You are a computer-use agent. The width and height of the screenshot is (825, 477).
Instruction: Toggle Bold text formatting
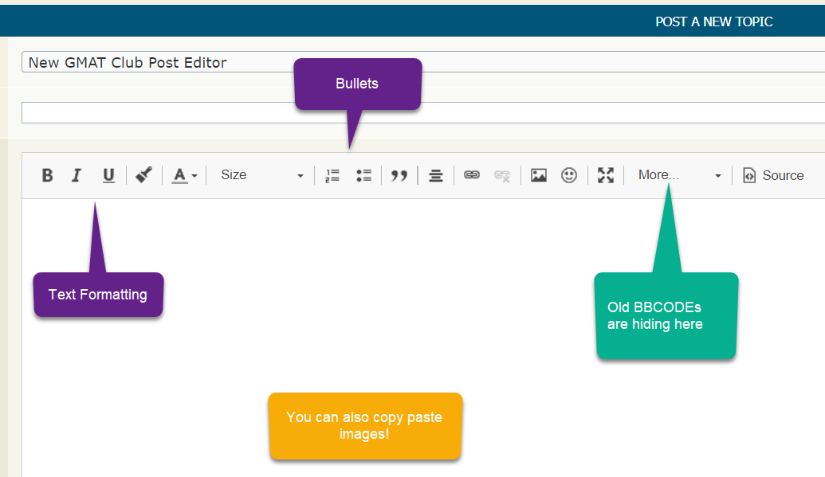(x=48, y=175)
